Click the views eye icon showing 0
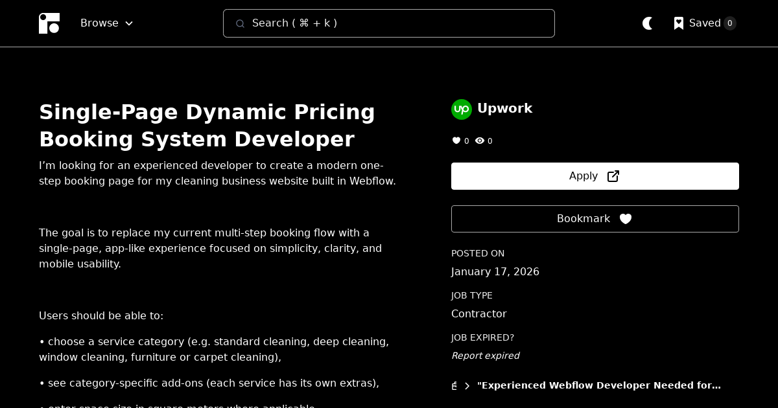The height and width of the screenshot is (408, 778). [x=480, y=141]
